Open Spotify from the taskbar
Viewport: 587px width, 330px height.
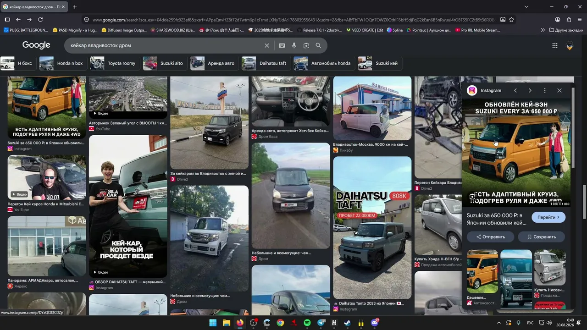click(x=307, y=323)
